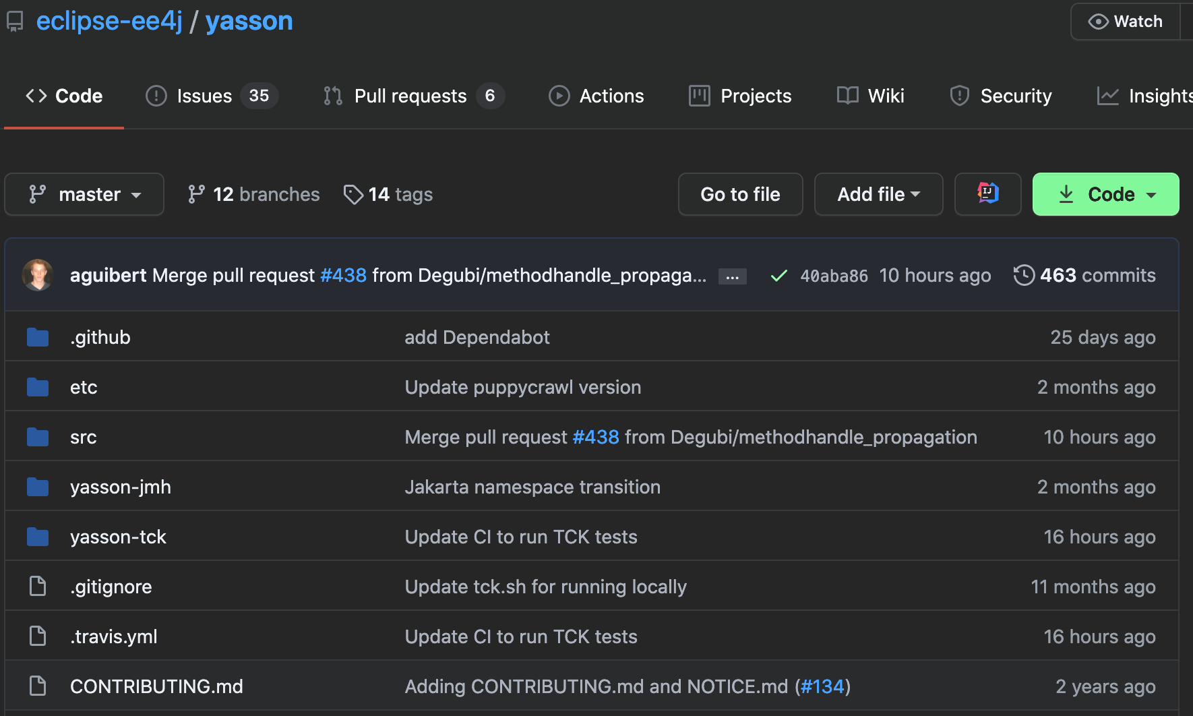Open the Actions tab

[596, 96]
